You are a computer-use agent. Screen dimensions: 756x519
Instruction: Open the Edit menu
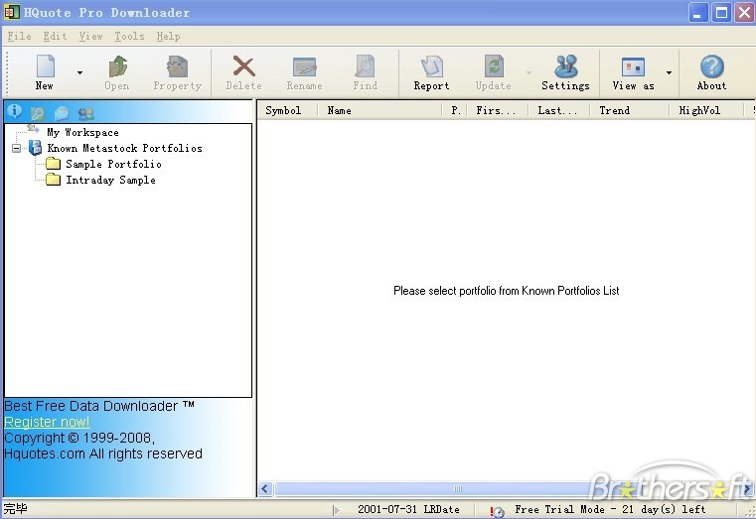coord(55,36)
